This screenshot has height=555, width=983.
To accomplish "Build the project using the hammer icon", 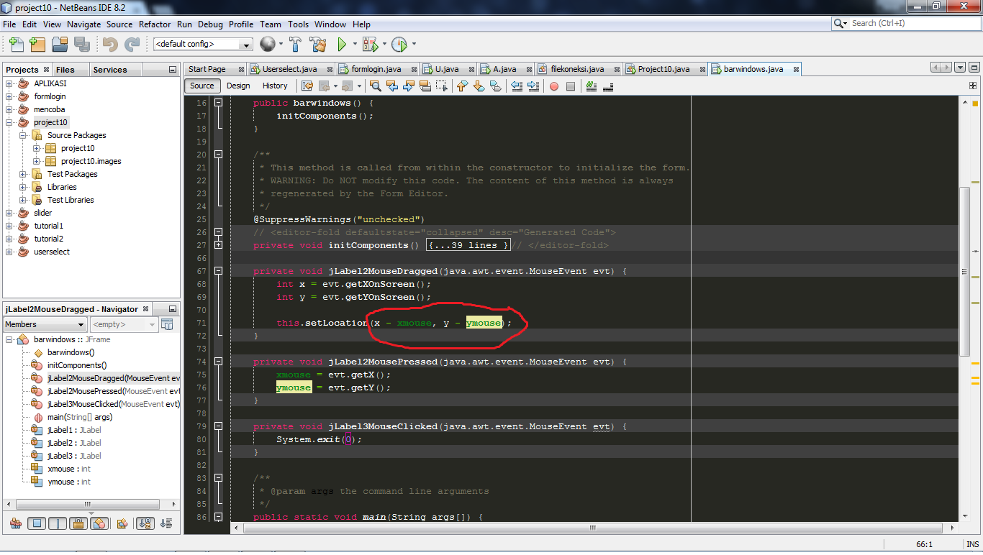I will pos(295,44).
